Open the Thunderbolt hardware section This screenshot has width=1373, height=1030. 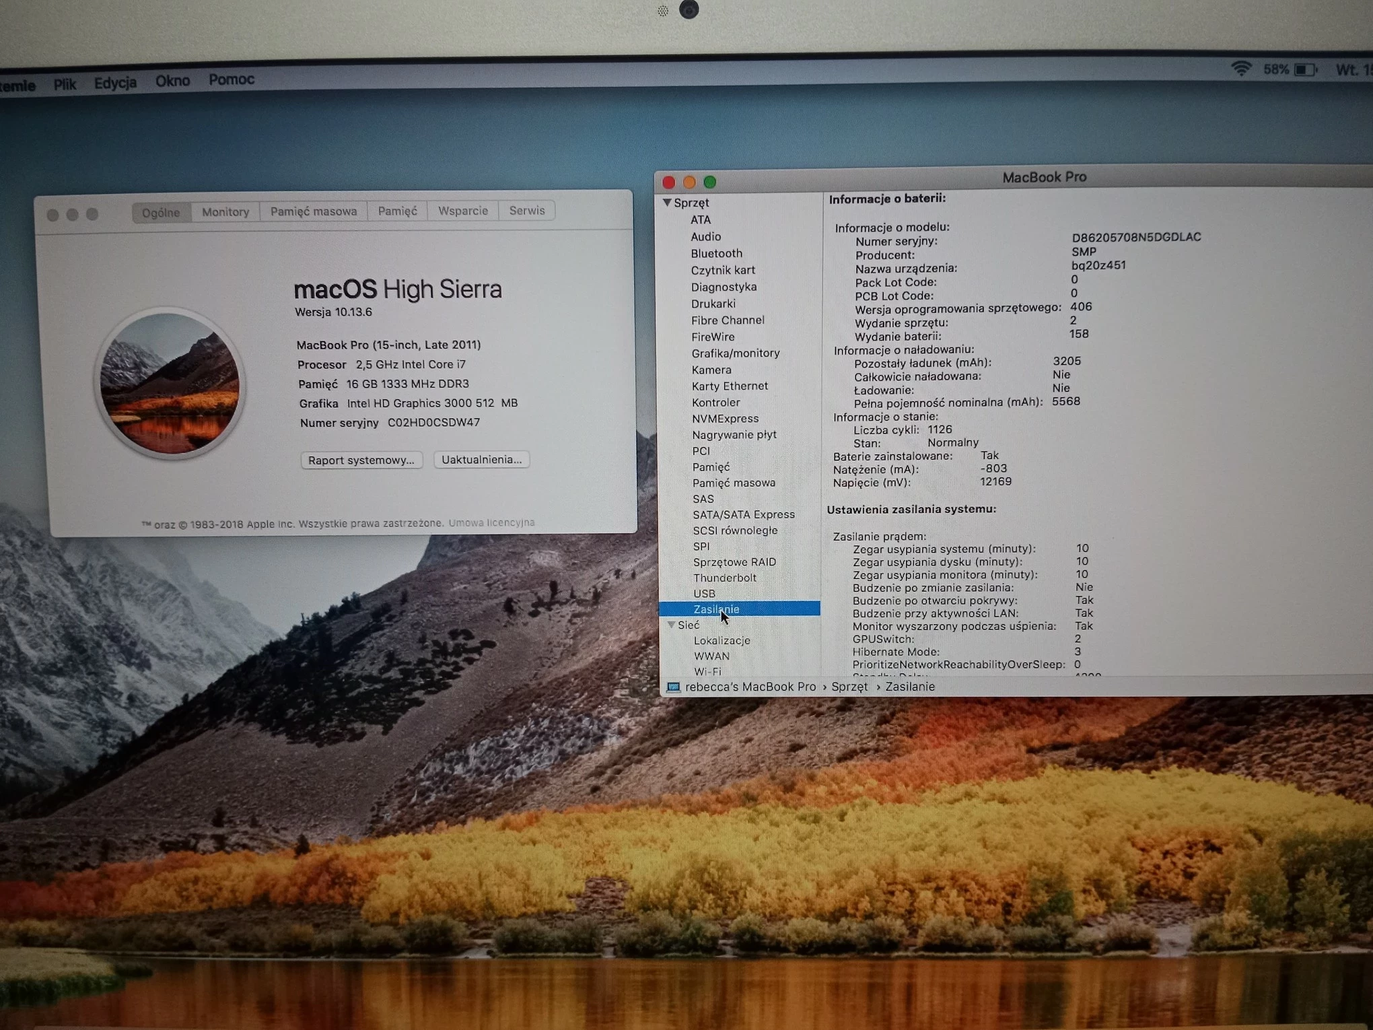725,578
